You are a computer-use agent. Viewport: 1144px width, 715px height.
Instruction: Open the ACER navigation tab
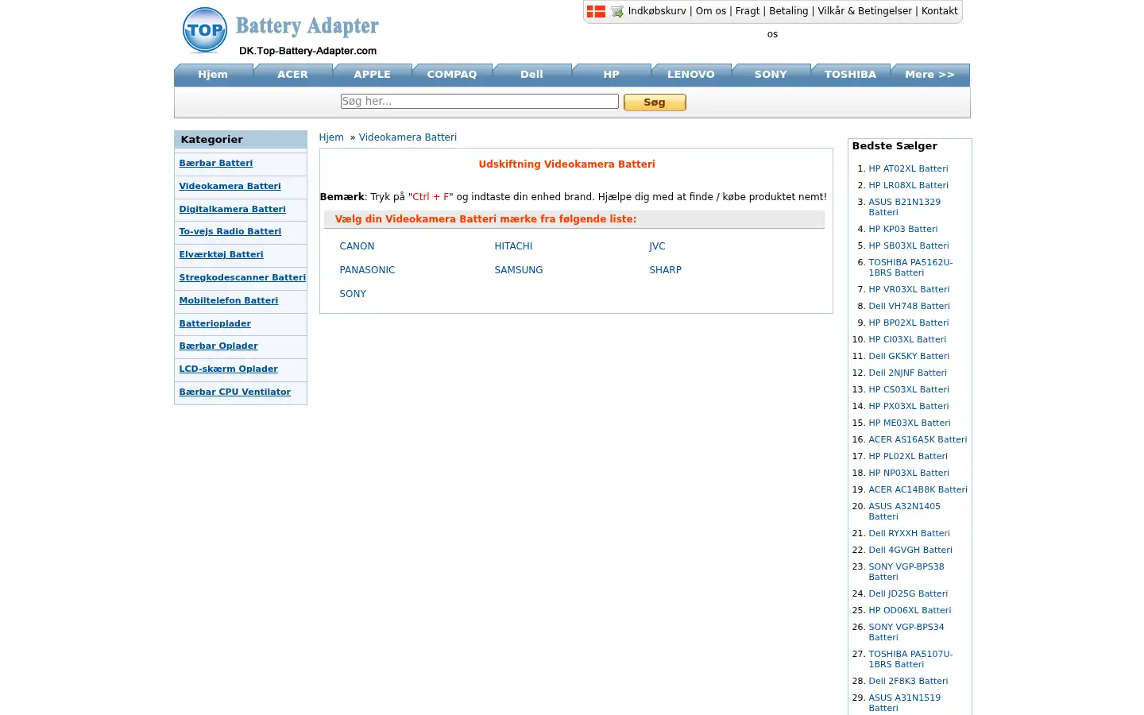pyautogui.click(x=292, y=75)
